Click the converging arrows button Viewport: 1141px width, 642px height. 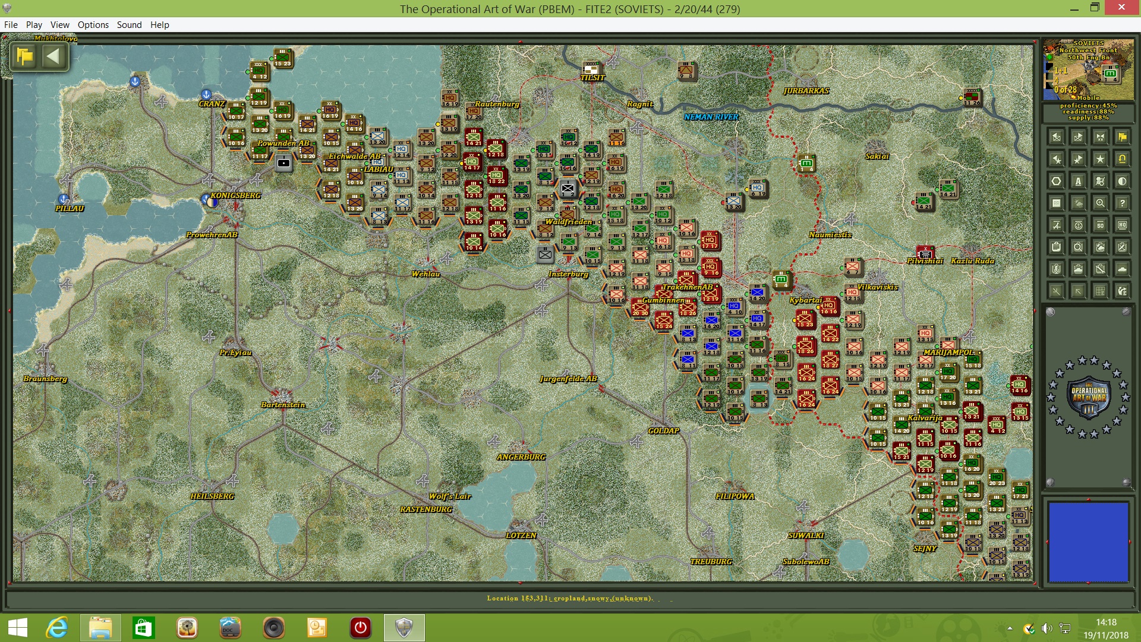tap(1100, 137)
